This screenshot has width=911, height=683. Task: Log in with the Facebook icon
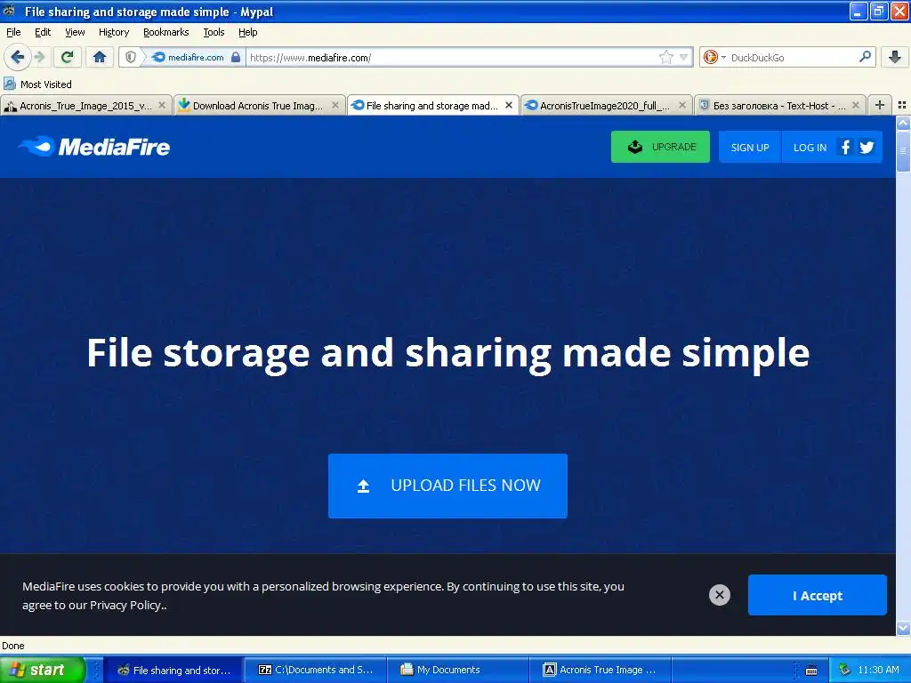(845, 148)
